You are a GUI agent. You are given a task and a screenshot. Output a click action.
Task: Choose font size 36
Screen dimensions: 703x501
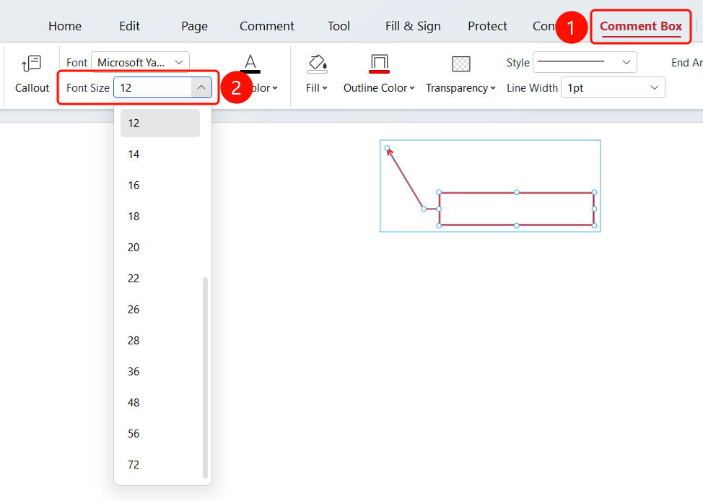click(160, 371)
